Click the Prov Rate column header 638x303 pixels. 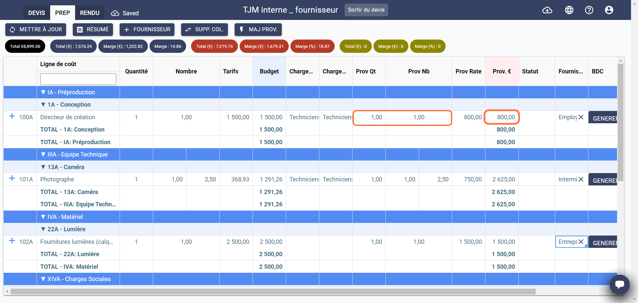[469, 71]
